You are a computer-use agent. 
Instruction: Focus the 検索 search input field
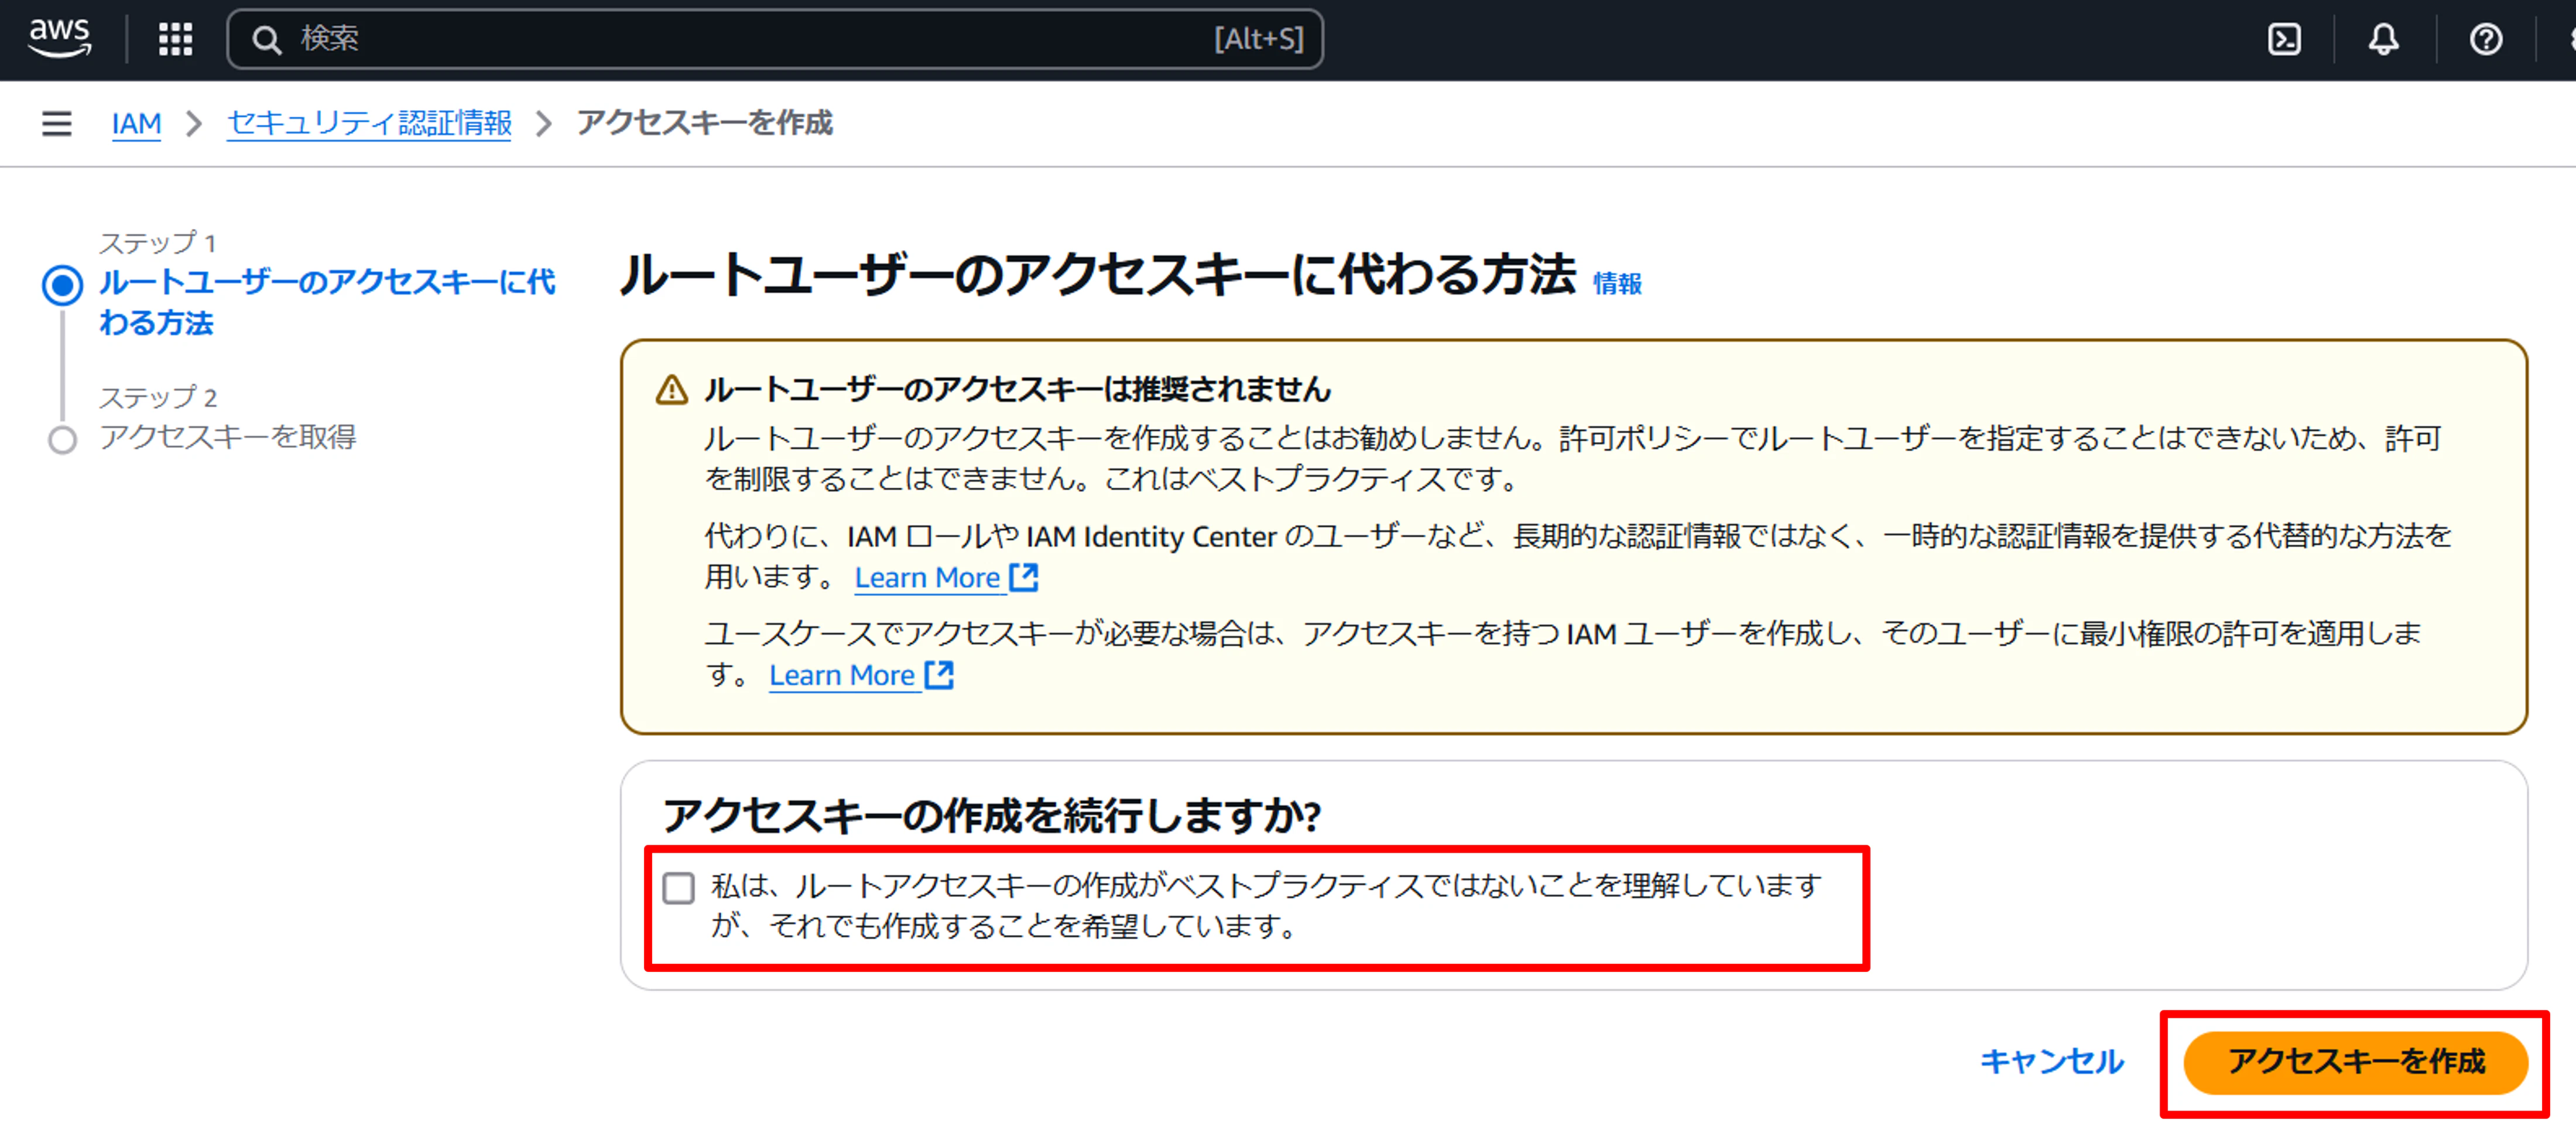(x=776, y=39)
